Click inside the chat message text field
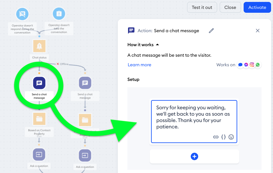This screenshot has height=173, width=273. click(194, 117)
